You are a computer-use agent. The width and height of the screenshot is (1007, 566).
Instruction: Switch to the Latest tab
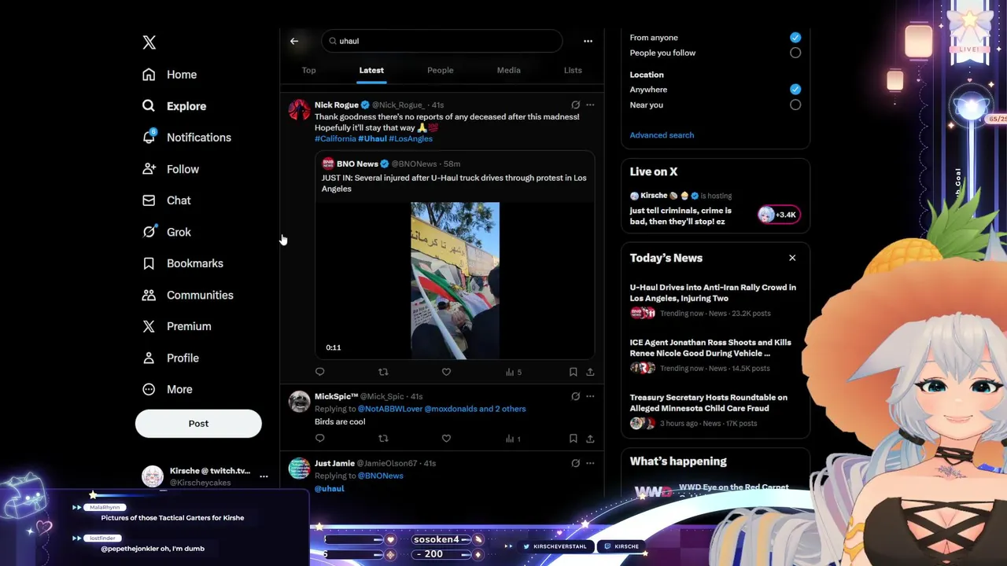click(x=371, y=70)
